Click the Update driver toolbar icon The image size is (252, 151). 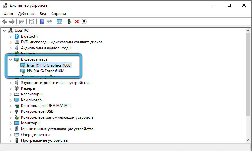tap(69, 22)
